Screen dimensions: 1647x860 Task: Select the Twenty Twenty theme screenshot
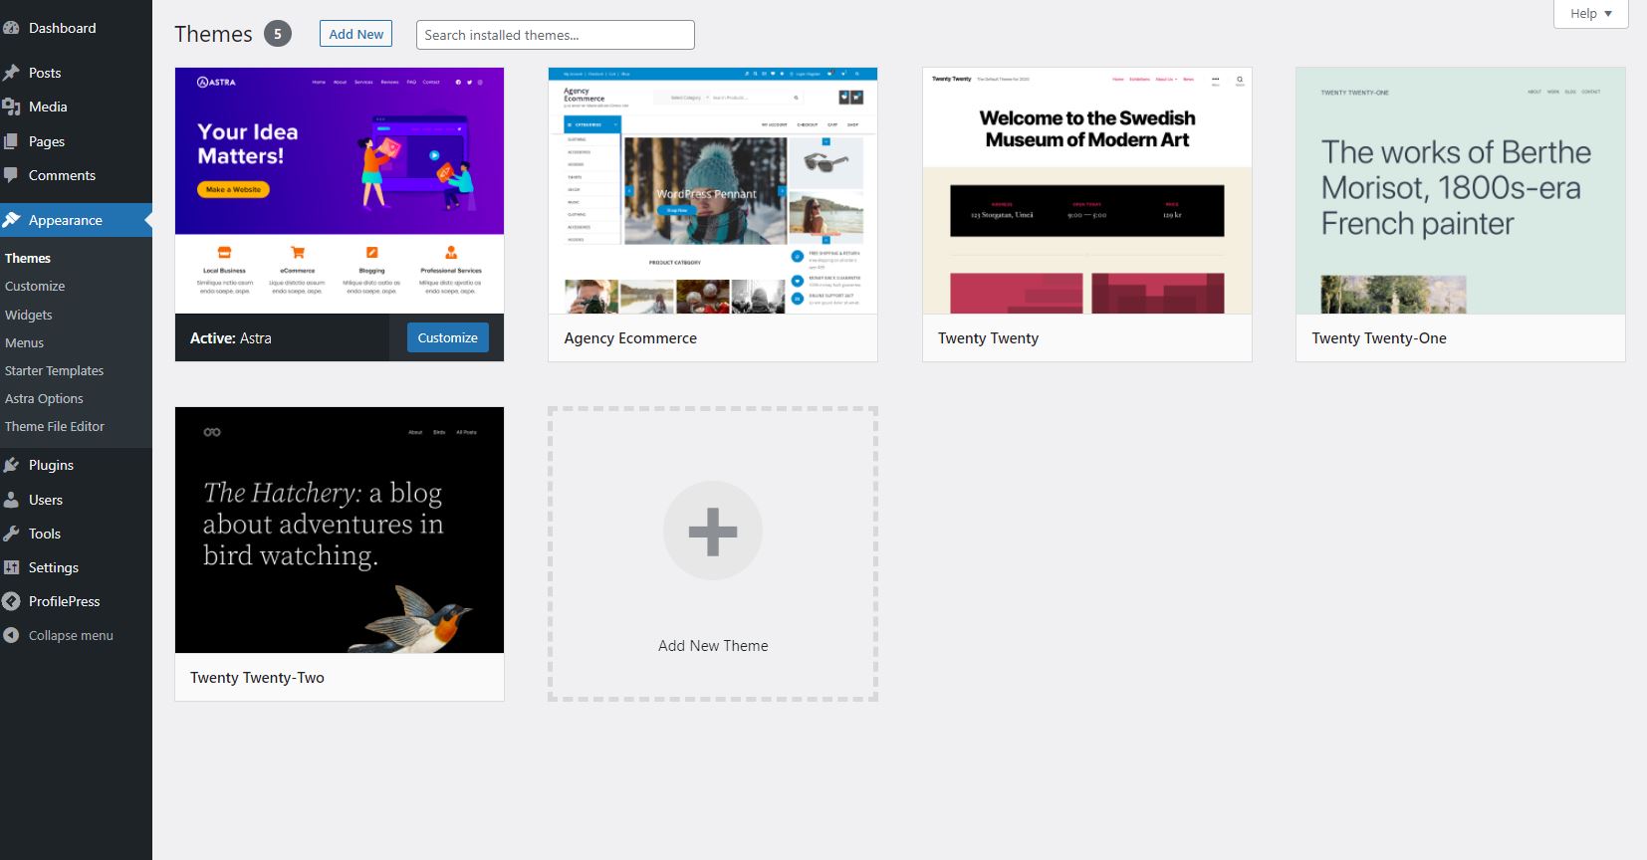[x=1087, y=190]
